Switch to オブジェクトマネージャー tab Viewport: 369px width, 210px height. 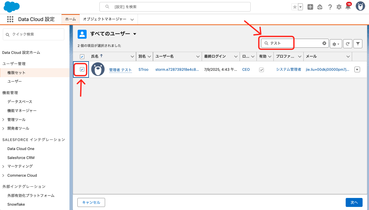[105, 19]
